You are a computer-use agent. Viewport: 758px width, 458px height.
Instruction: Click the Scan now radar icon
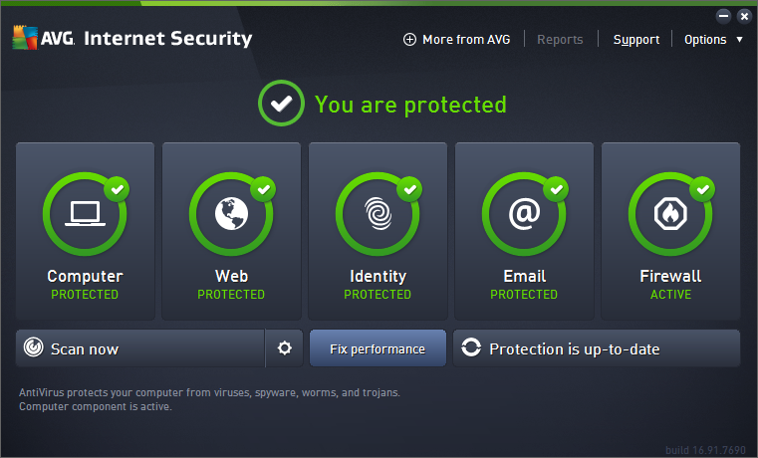[x=34, y=348]
